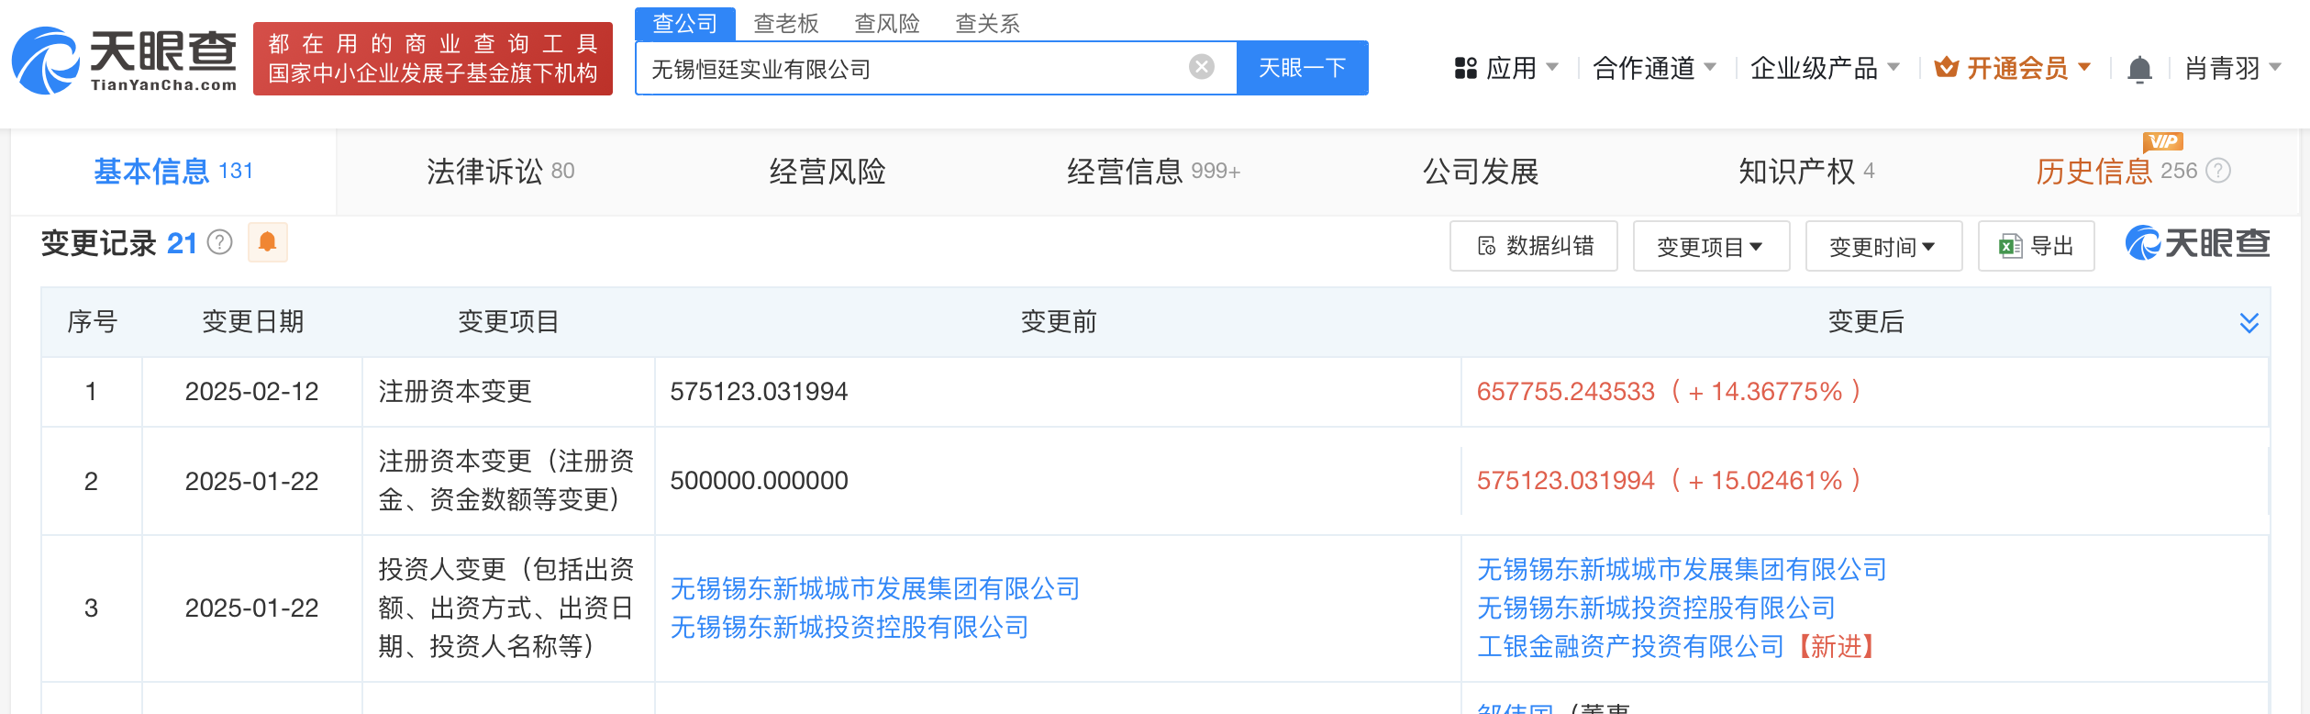
Task: Click the change-record alert bell icon
Action: point(268,242)
